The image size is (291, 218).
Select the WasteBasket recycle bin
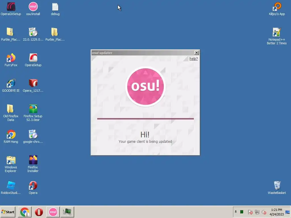pyautogui.click(x=277, y=188)
